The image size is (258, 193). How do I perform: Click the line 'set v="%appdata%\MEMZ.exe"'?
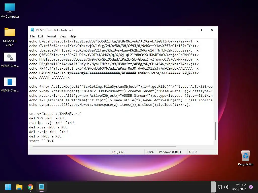pos(55,114)
